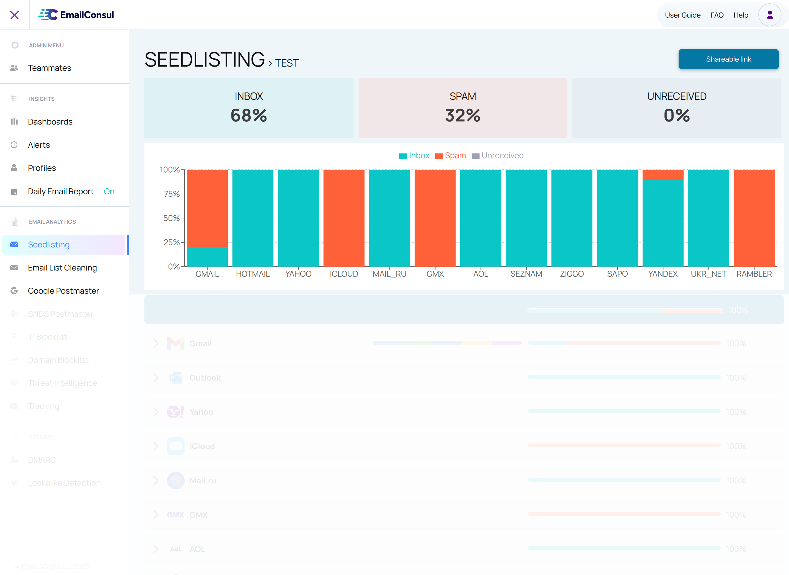This screenshot has width=789, height=575.
Task: Open Seedlisting in the sidebar menu
Action: [x=49, y=245]
